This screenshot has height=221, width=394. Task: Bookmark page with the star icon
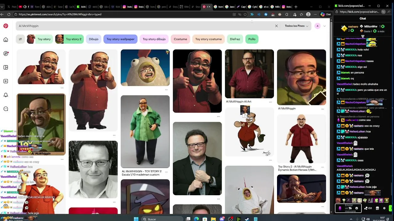click(245, 14)
